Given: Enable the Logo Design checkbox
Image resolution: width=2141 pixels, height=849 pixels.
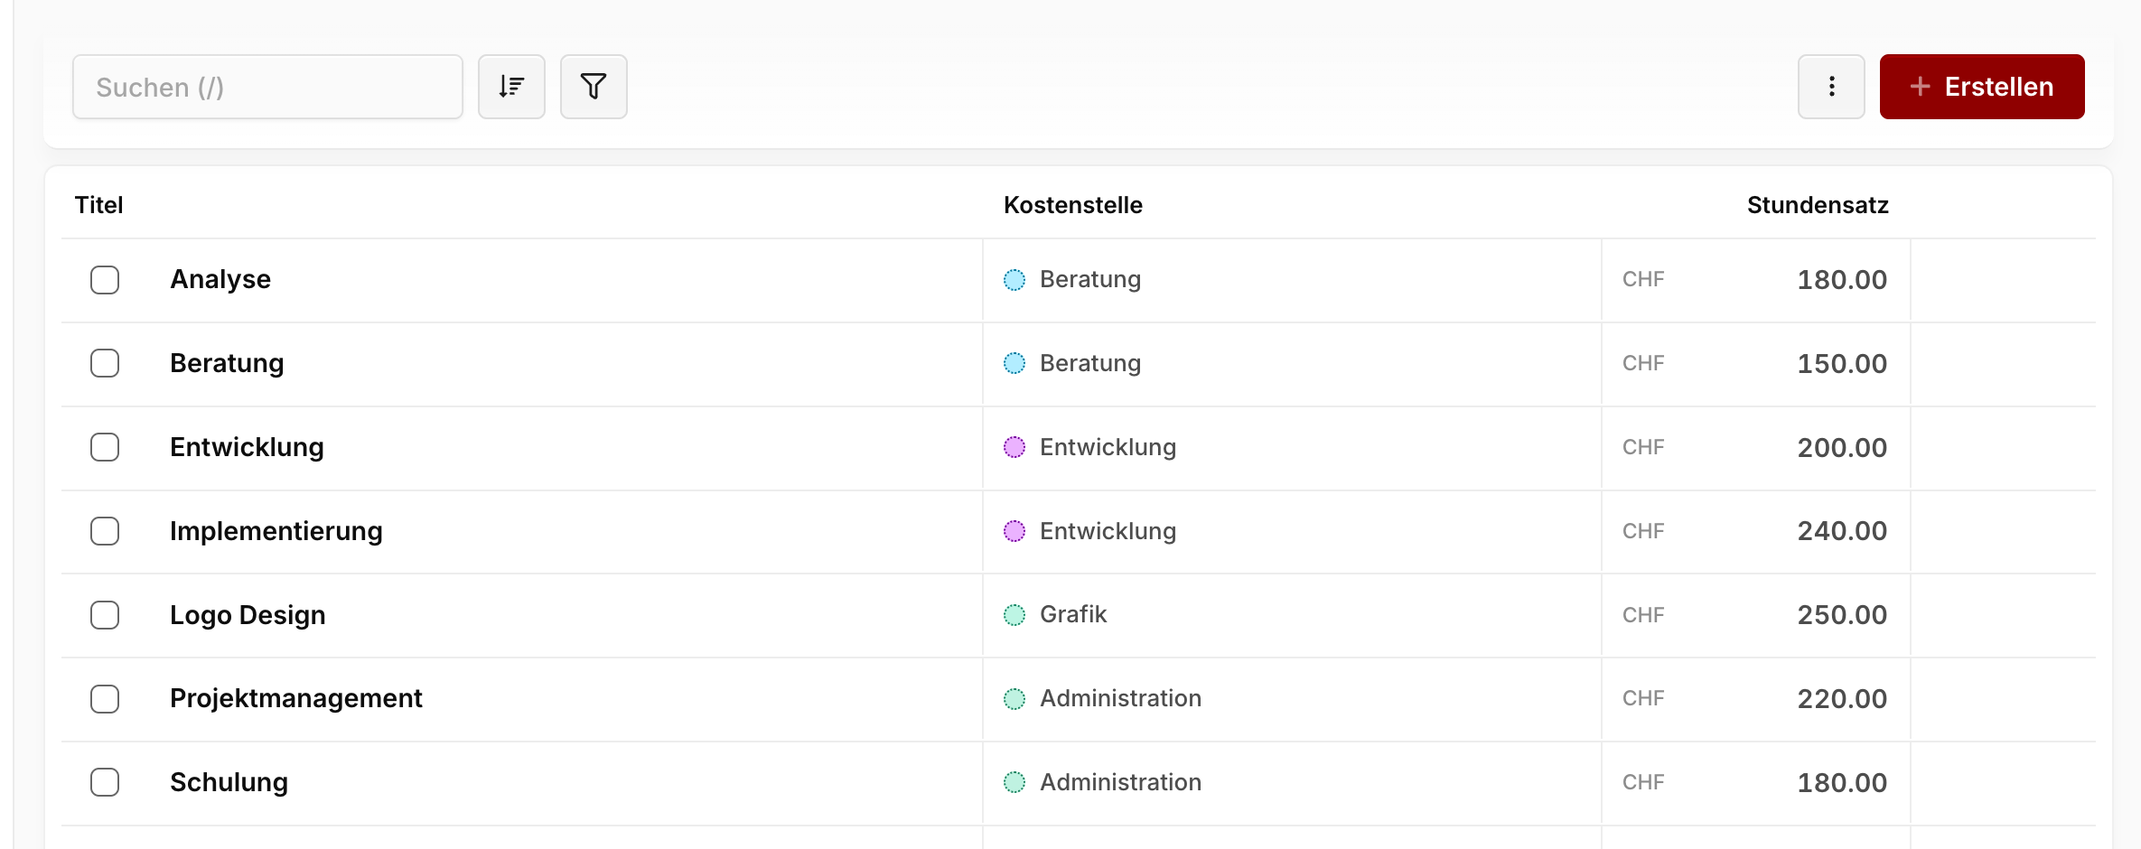Looking at the screenshot, I should click(105, 615).
